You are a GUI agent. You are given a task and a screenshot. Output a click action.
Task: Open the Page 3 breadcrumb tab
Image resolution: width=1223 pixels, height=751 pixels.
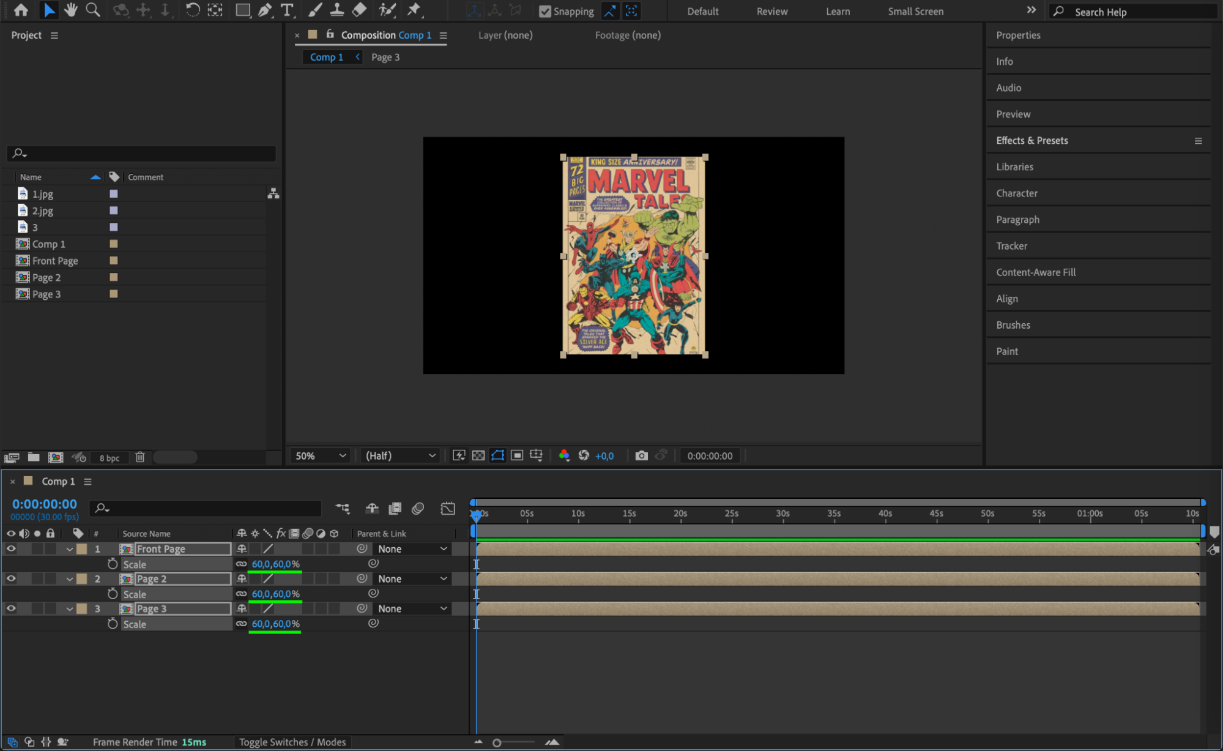[385, 57]
